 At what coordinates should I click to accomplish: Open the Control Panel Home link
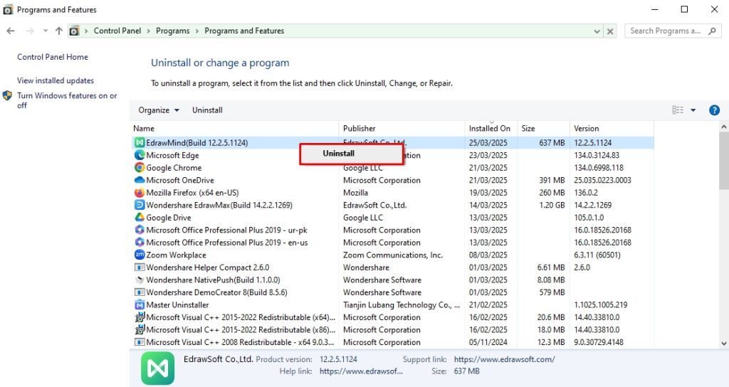coord(53,57)
